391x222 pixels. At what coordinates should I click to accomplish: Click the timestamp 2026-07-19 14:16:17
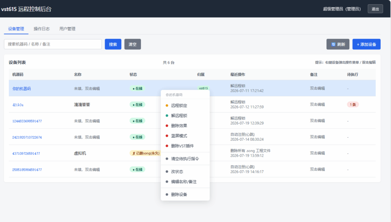click(x=247, y=172)
